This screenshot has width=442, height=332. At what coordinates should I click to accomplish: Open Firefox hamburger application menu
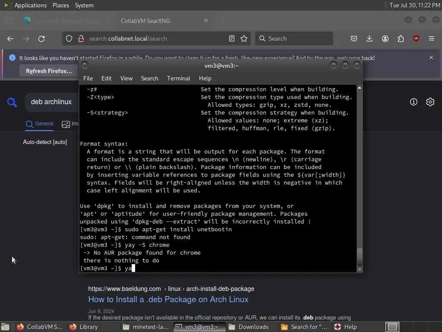[x=432, y=38]
